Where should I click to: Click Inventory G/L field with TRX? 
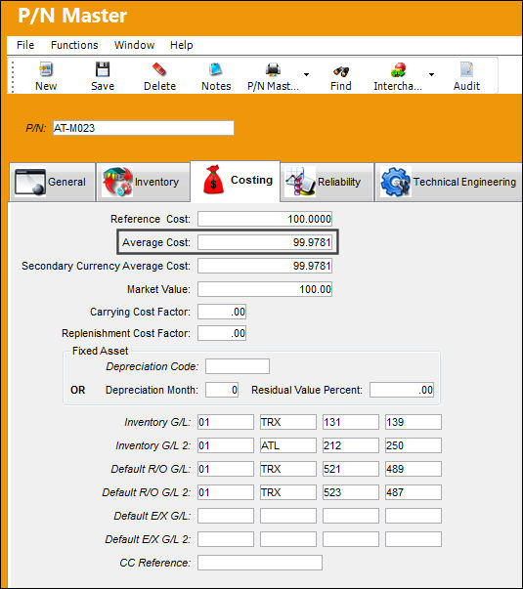click(288, 422)
